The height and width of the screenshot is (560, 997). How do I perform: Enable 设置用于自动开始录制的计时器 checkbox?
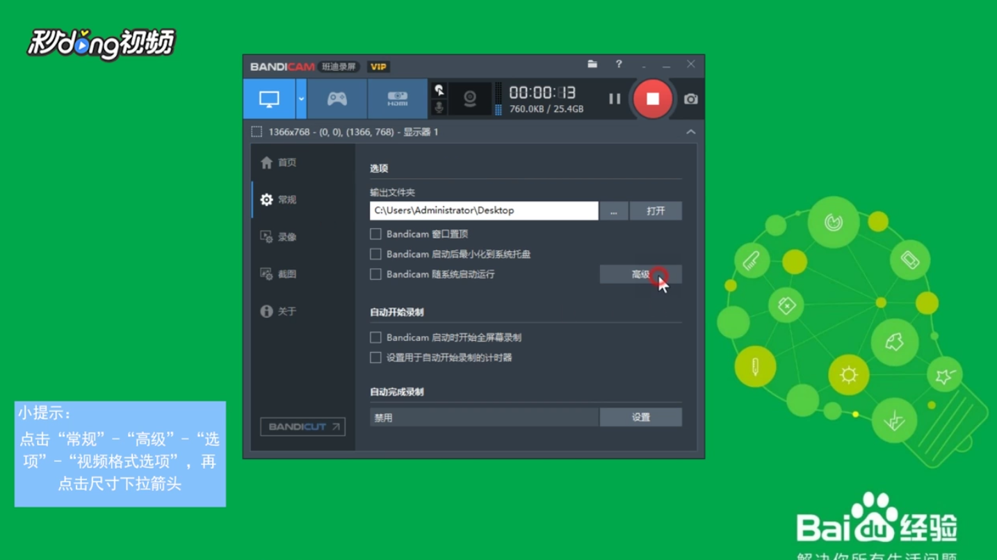pyautogui.click(x=375, y=358)
